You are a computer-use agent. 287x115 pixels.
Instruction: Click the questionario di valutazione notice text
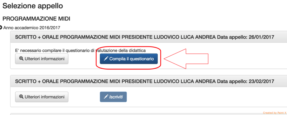tap(80, 51)
